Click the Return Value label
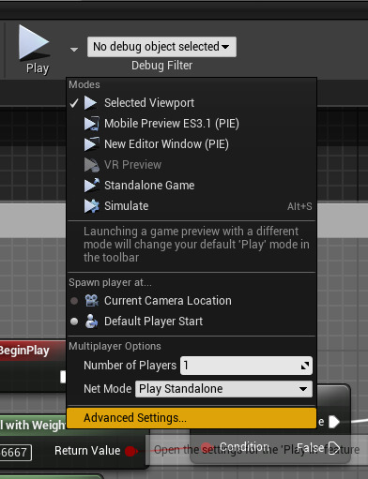The height and width of the screenshot is (479, 368). click(x=87, y=451)
